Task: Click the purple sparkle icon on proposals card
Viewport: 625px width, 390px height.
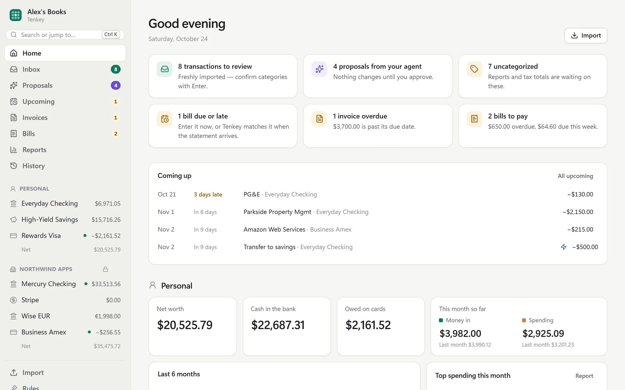Action: click(319, 69)
